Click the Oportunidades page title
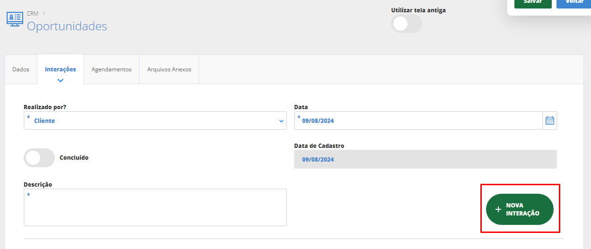The image size is (591, 249). click(67, 26)
